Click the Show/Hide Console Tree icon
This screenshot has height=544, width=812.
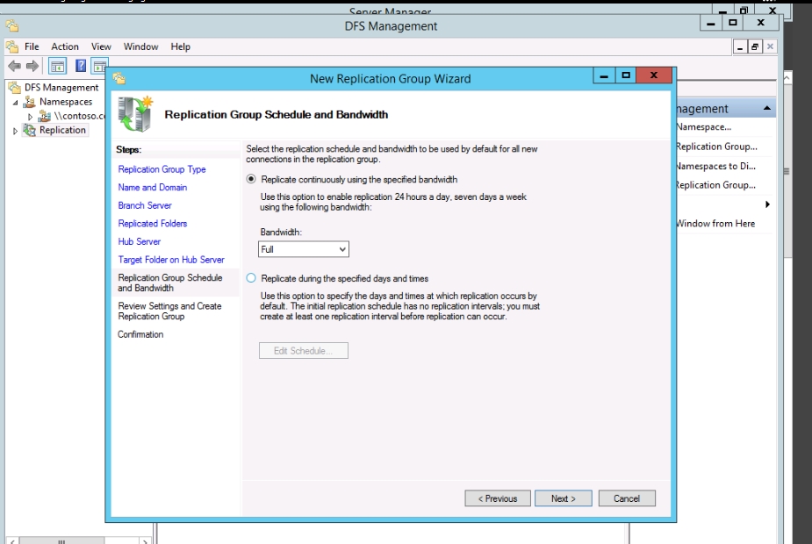click(57, 67)
